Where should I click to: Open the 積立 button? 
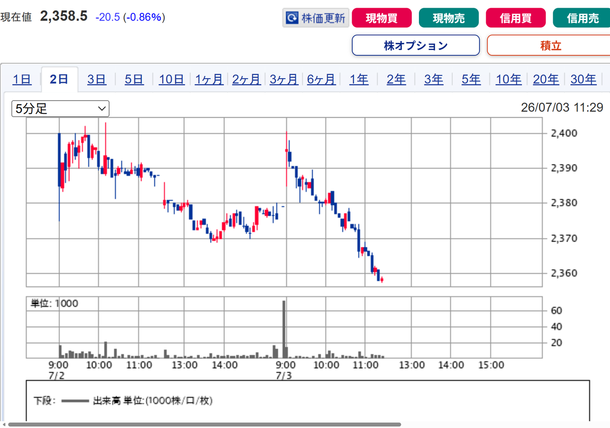(550, 45)
